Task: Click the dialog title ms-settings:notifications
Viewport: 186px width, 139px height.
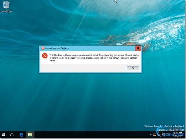Action: tap(57, 48)
